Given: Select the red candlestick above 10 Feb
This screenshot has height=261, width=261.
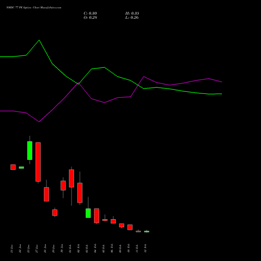Looking at the screenshot, I should 130,227.
